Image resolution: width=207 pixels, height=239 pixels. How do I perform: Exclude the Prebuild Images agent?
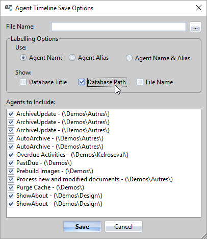pos(11,171)
